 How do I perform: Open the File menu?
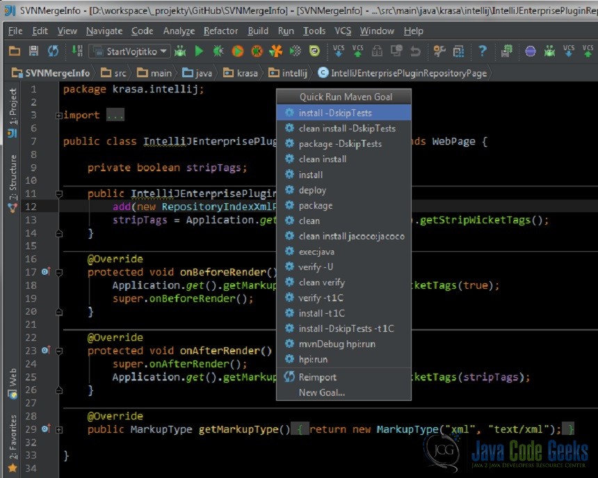15,31
